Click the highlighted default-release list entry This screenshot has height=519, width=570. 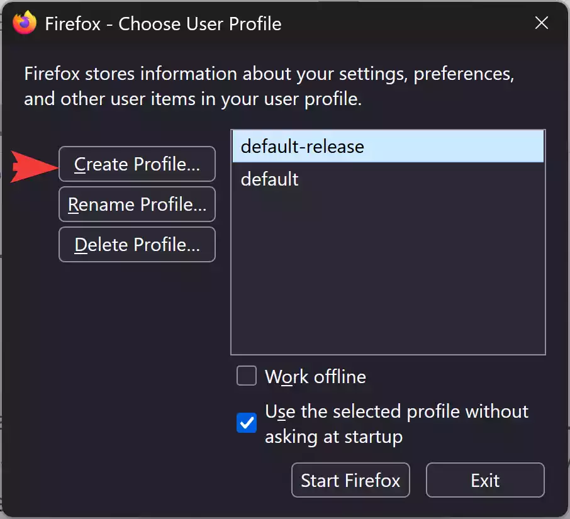(301, 147)
